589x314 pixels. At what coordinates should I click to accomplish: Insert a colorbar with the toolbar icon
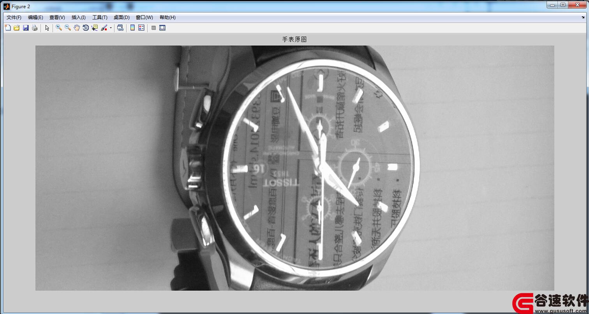pos(132,28)
